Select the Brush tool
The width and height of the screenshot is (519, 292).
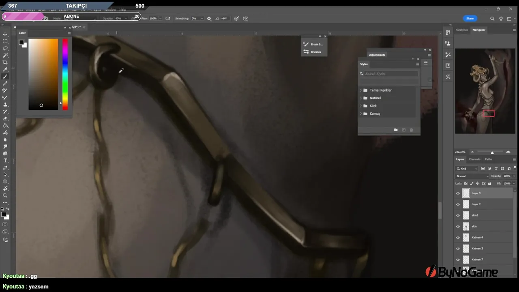[5, 76]
